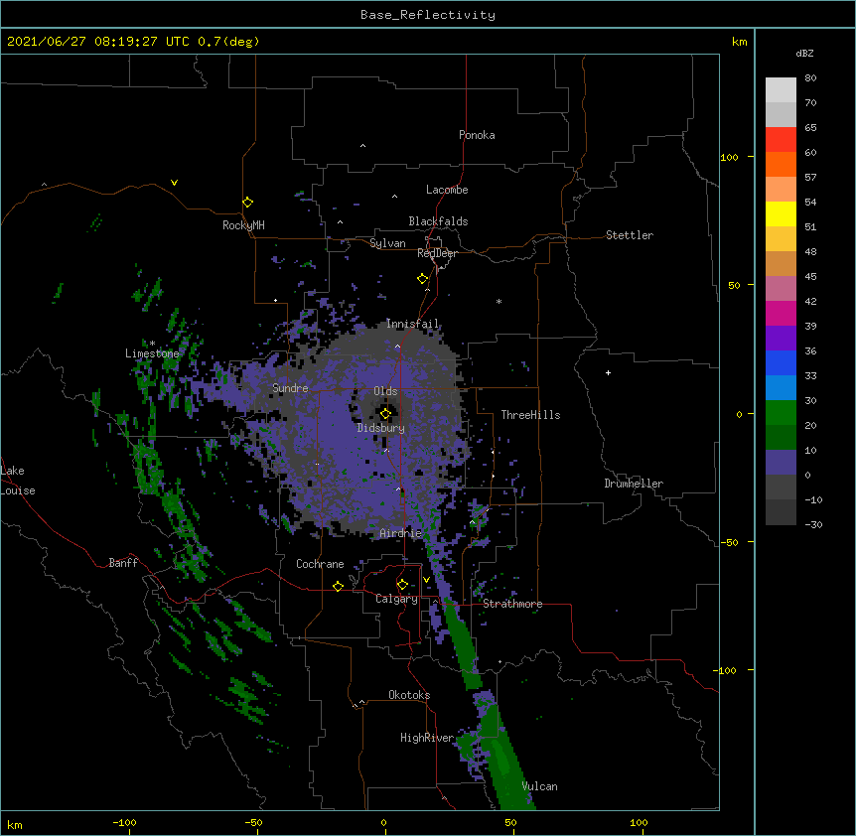Click the Banff town label

123,563
